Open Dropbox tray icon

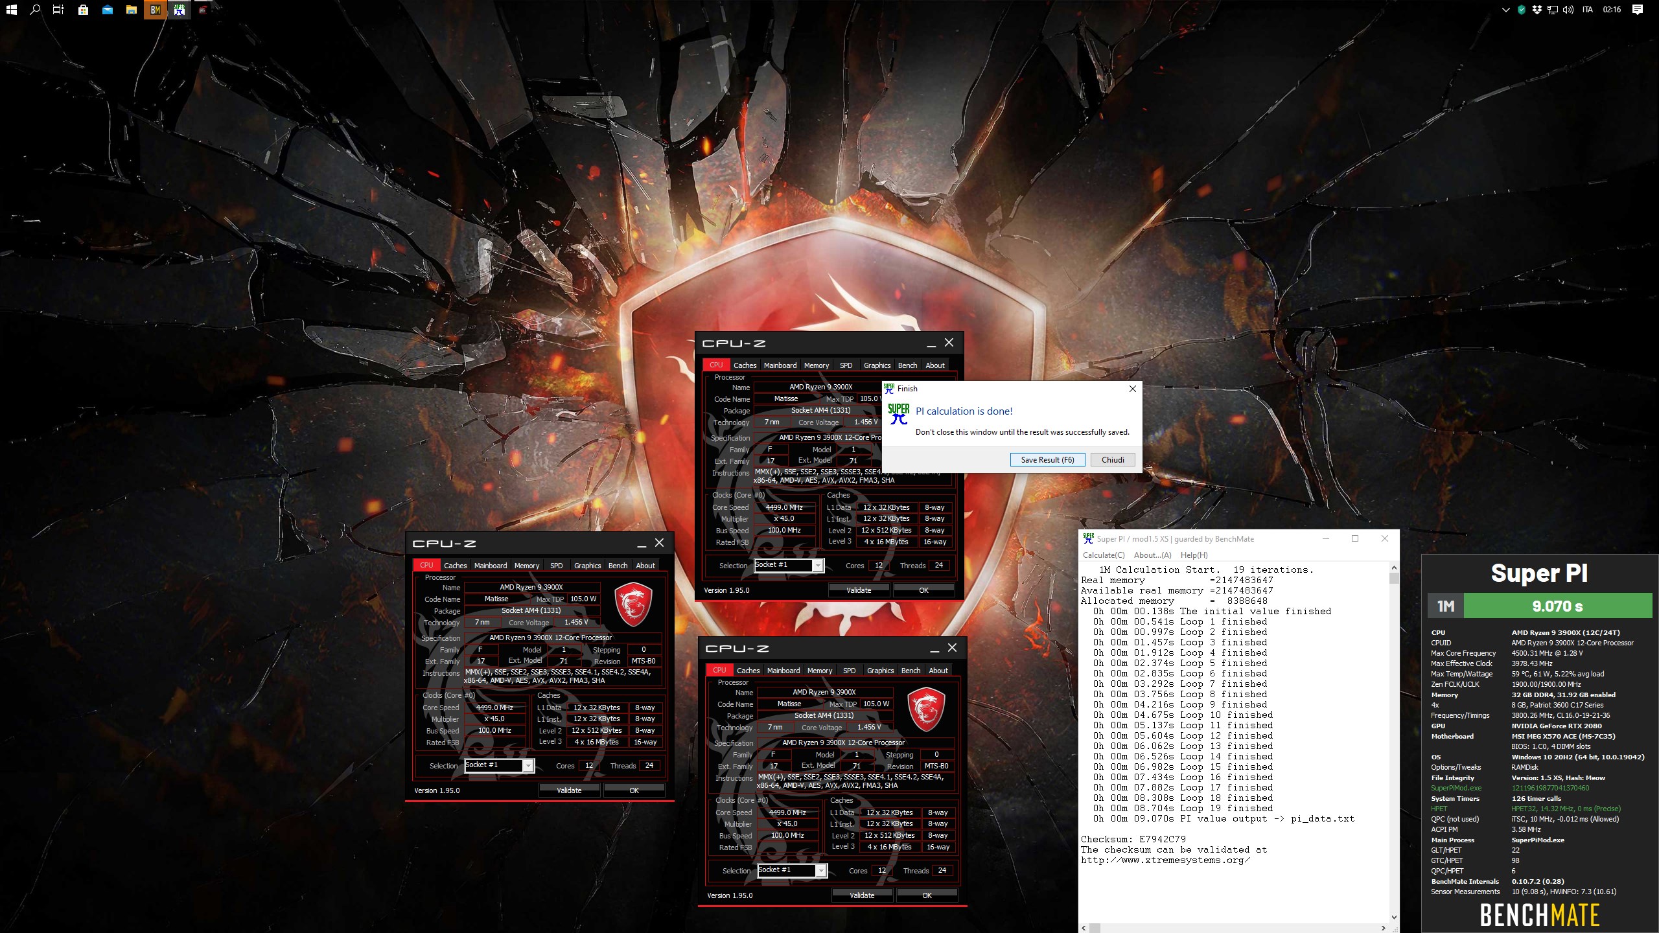click(1537, 10)
